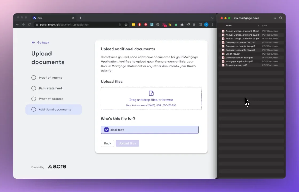This screenshot has width=299, height=192.
Task: Open the Chrome profile avatar A
Action: click(x=206, y=25)
